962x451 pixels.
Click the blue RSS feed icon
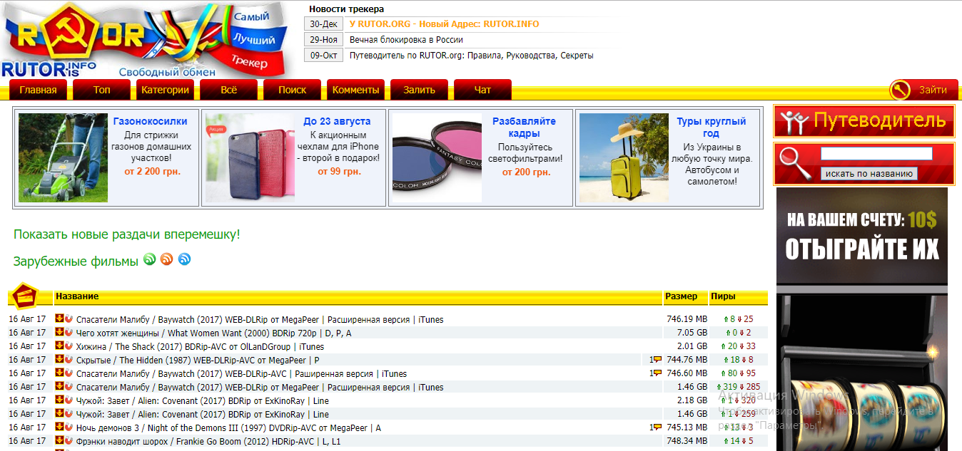tap(184, 259)
